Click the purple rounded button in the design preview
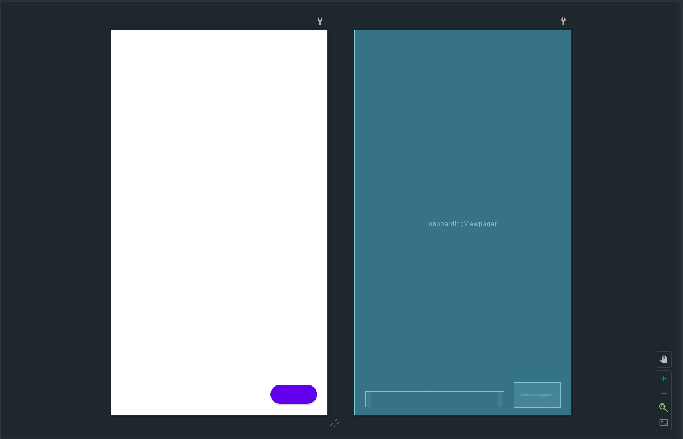 coord(294,394)
